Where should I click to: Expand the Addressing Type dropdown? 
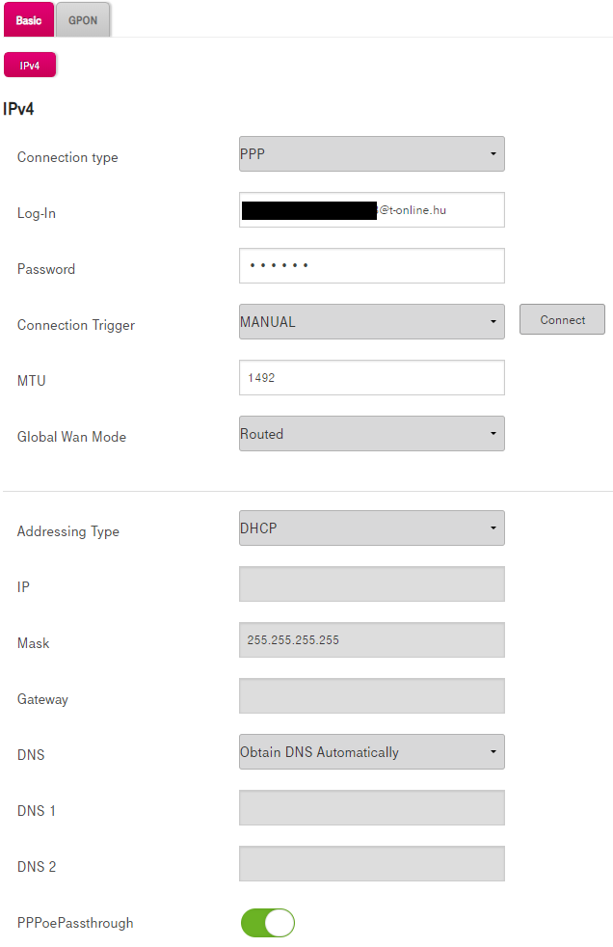tap(371, 528)
